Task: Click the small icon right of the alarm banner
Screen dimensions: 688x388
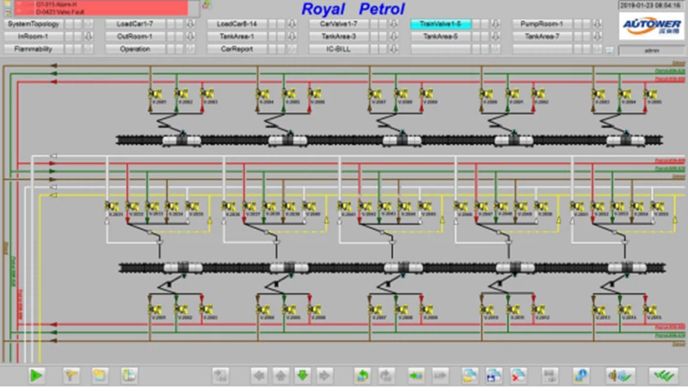Action: [206, 5]
